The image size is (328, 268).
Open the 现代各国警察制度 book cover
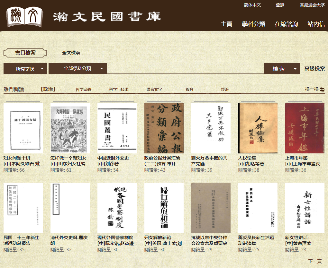117,208
